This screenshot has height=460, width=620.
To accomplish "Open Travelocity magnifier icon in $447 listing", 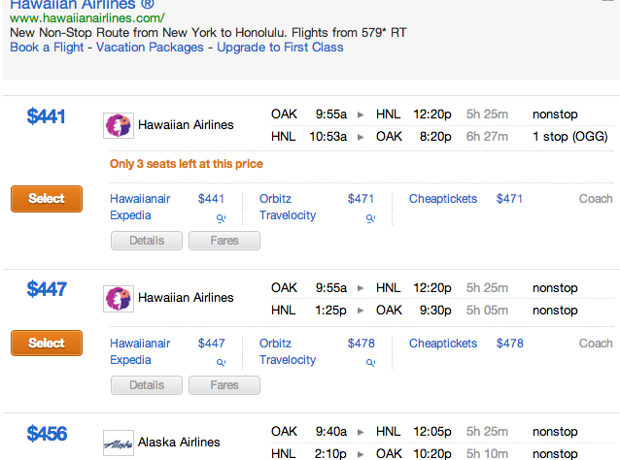I will (x=370, y=362).
